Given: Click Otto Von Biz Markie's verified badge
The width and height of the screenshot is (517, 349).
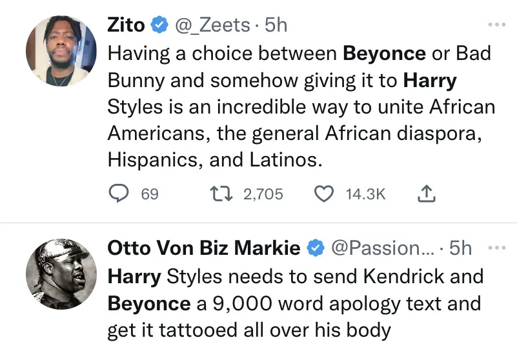Looking at the screenshot, I should (x=316, y=248).
